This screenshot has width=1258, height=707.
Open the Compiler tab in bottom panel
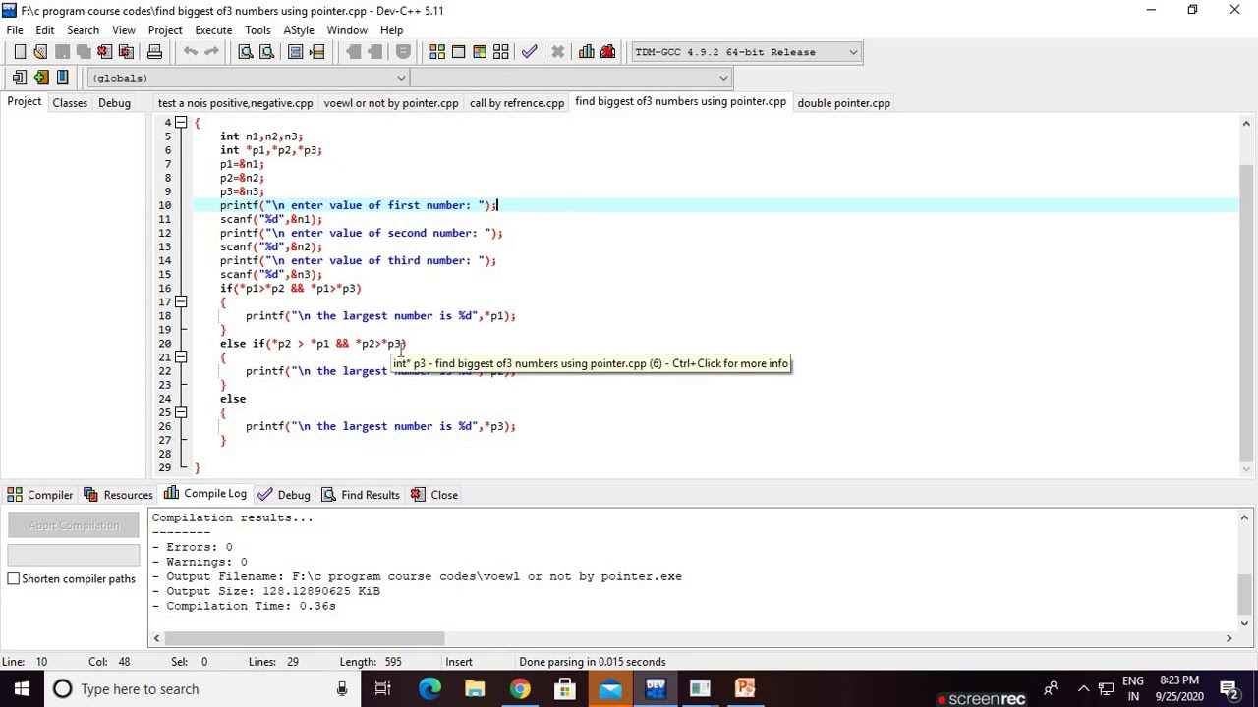pyautogui.click(x=39, y=495)
